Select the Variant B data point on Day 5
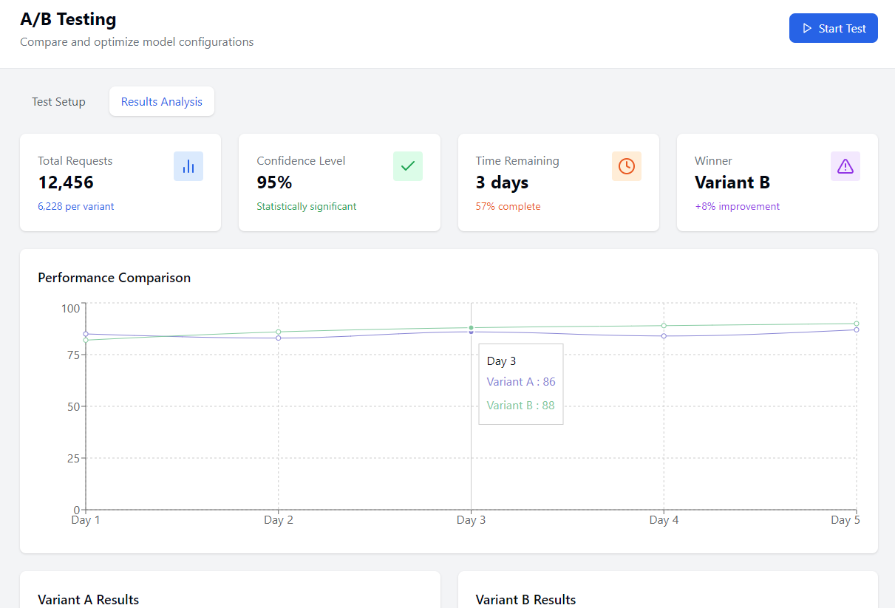The width and height of the screenshot is (895, 608). pos(857,324)
